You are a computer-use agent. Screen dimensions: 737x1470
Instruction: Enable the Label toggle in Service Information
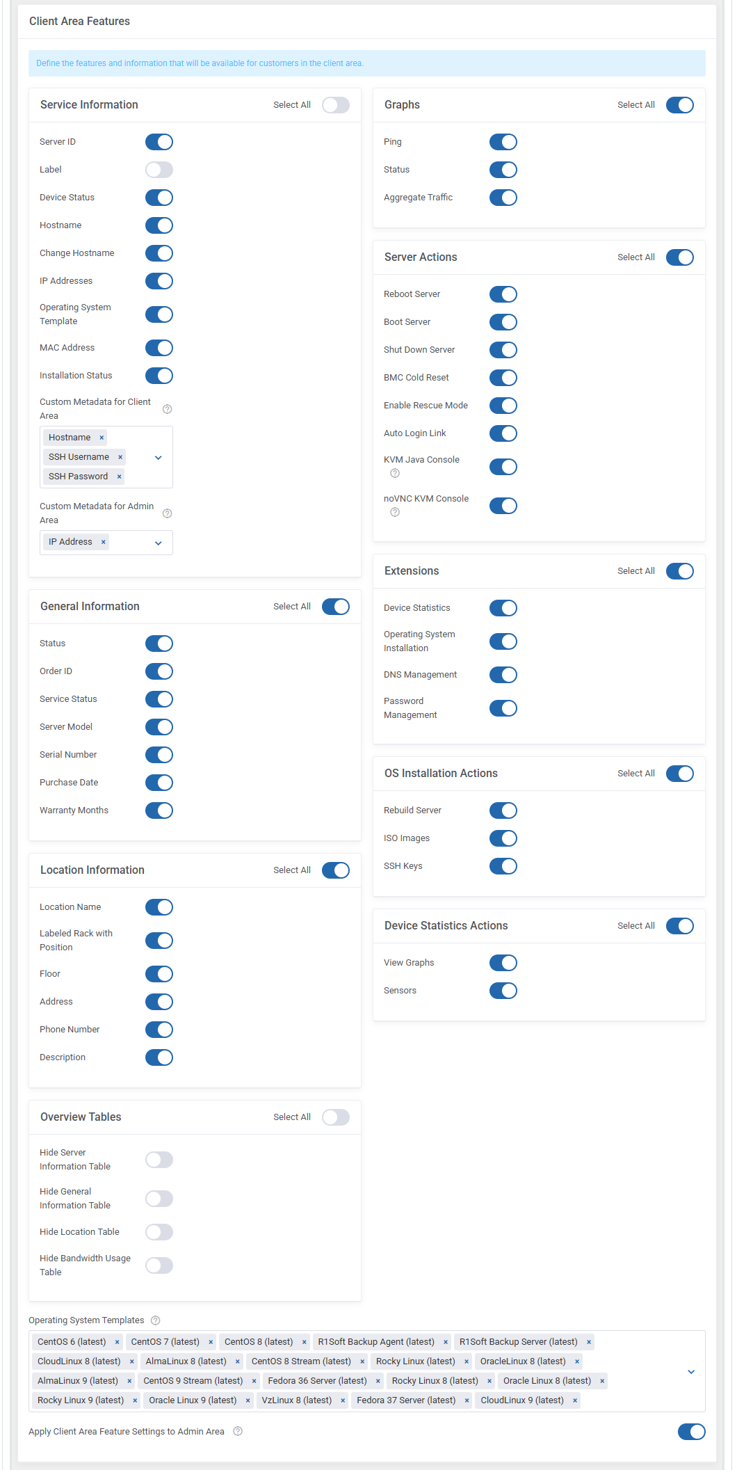[x=159, y=170]
